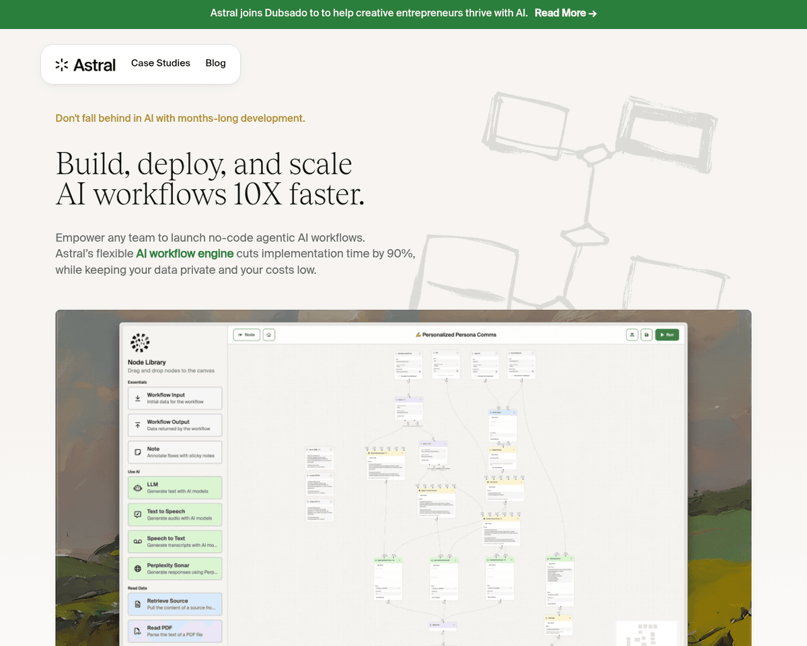Select the Speech to Text voicemail icon
The image size is (807, 646).
pyautogui.click(x=138, y=542)
